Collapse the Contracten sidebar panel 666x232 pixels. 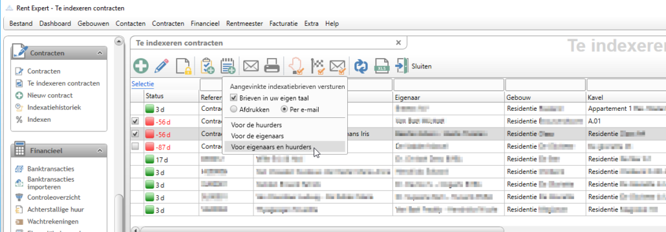(x=100, y=53)
